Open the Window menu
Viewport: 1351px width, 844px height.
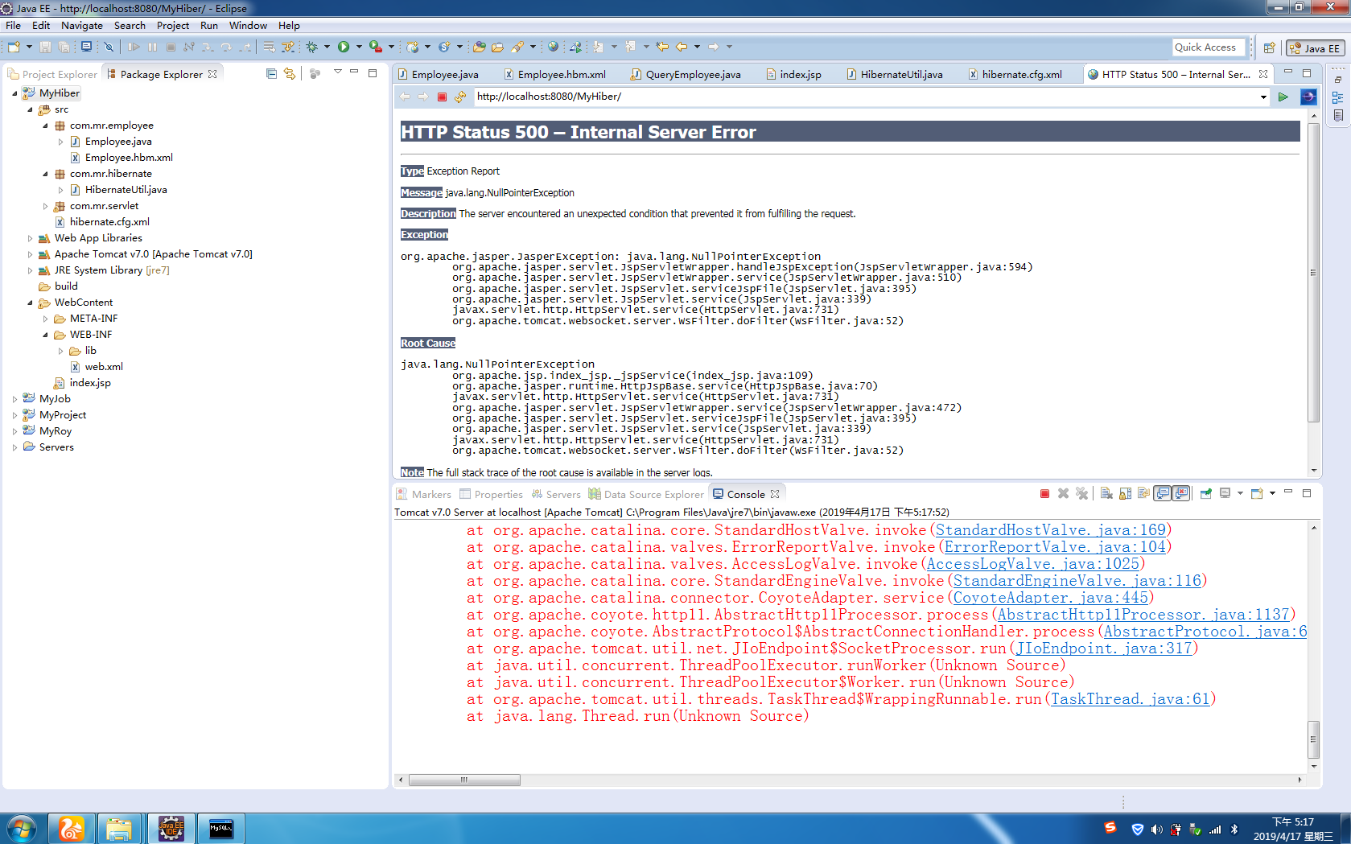[x=248, y=25]
